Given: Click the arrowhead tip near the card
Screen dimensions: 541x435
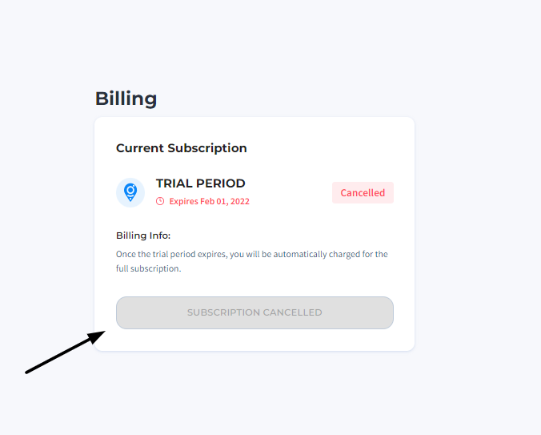Looking at the screenshot, I should point(103,332).
